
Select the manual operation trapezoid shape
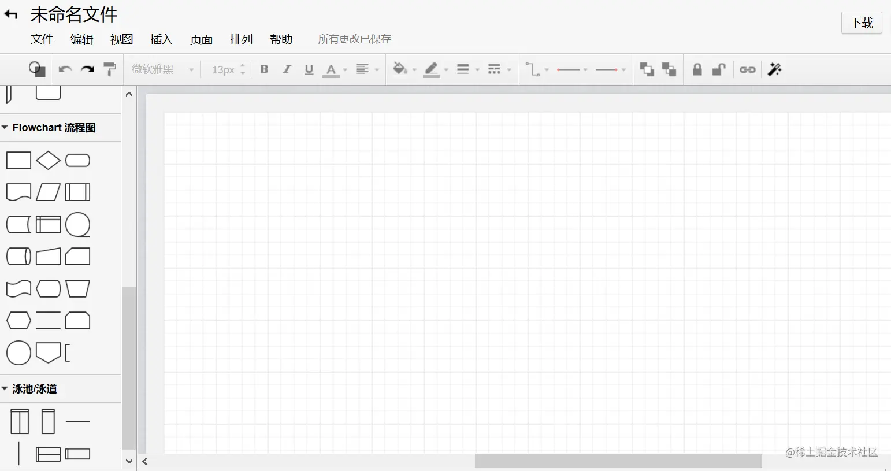(78, 288)
